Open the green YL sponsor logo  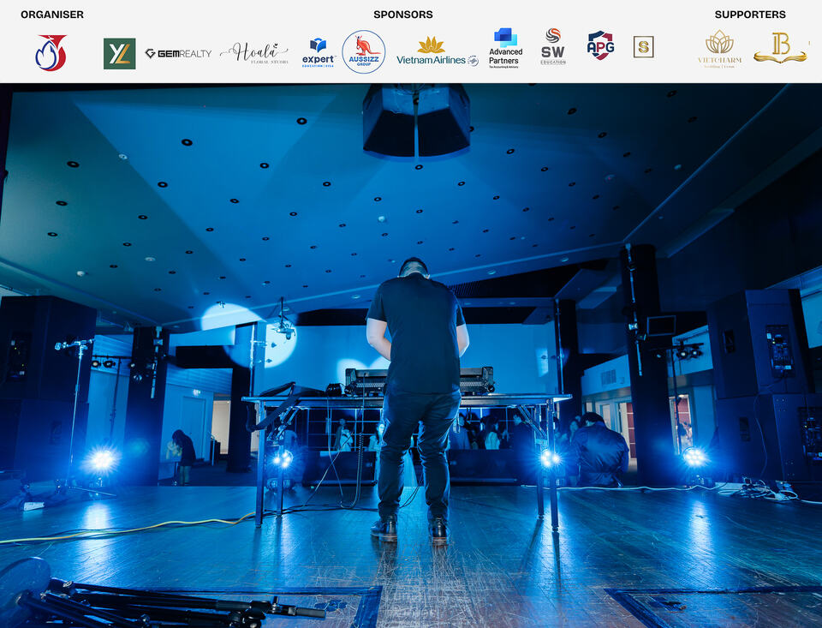[x=120, y=53]
